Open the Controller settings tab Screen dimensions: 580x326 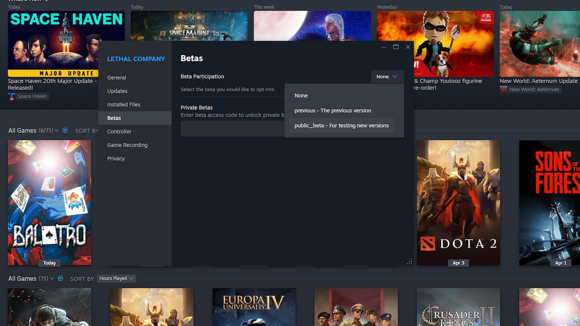[x=119, y=131]
